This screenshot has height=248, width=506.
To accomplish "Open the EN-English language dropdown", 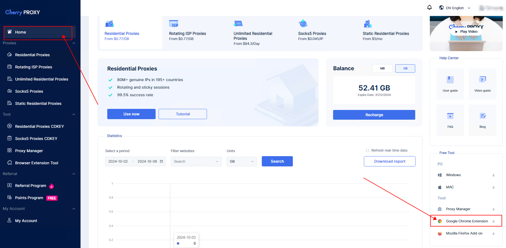I will [455, 8].
